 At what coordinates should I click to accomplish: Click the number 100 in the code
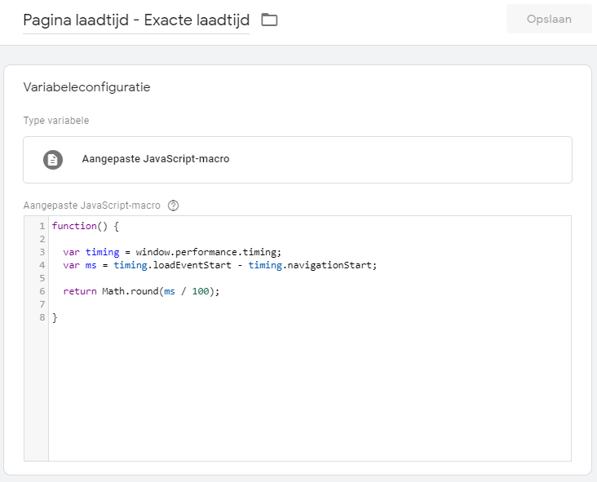pyautogui.click(x=201, y=291)
